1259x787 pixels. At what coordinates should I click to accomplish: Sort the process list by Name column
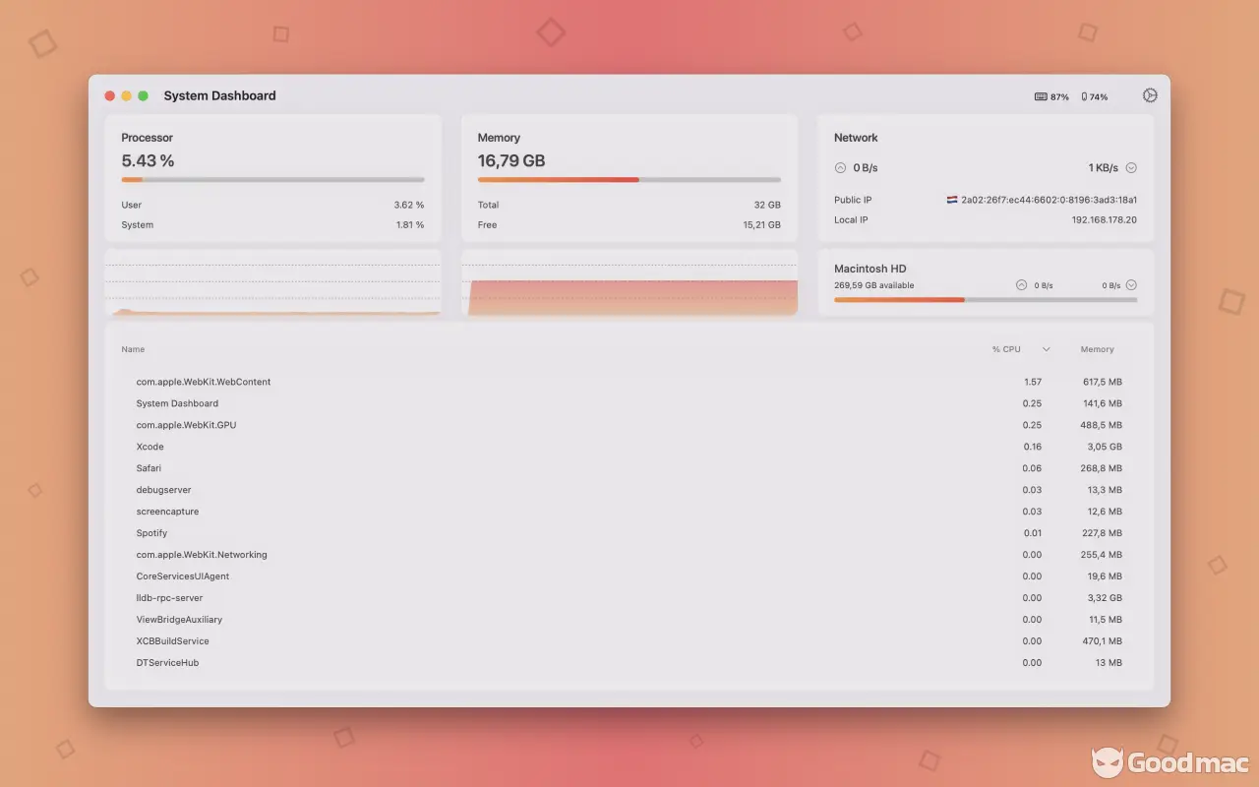[133, 349]
